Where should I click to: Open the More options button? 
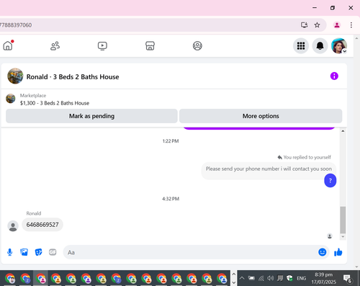pos(261,116)
